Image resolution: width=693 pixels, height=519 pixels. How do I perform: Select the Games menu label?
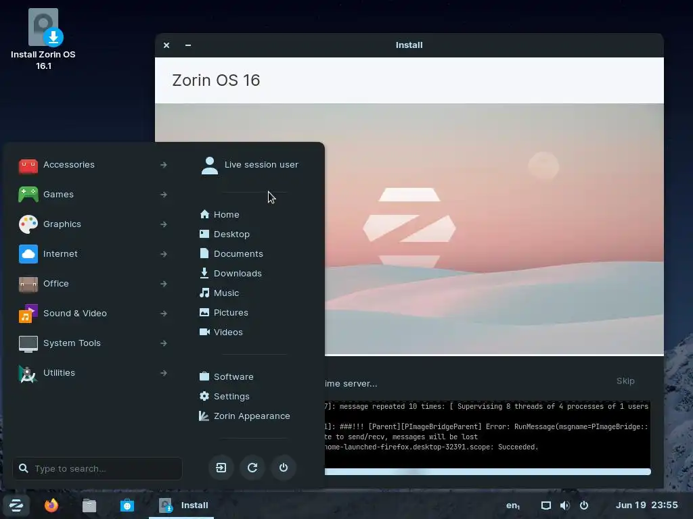pyautogui.click(x=58, y=194)
